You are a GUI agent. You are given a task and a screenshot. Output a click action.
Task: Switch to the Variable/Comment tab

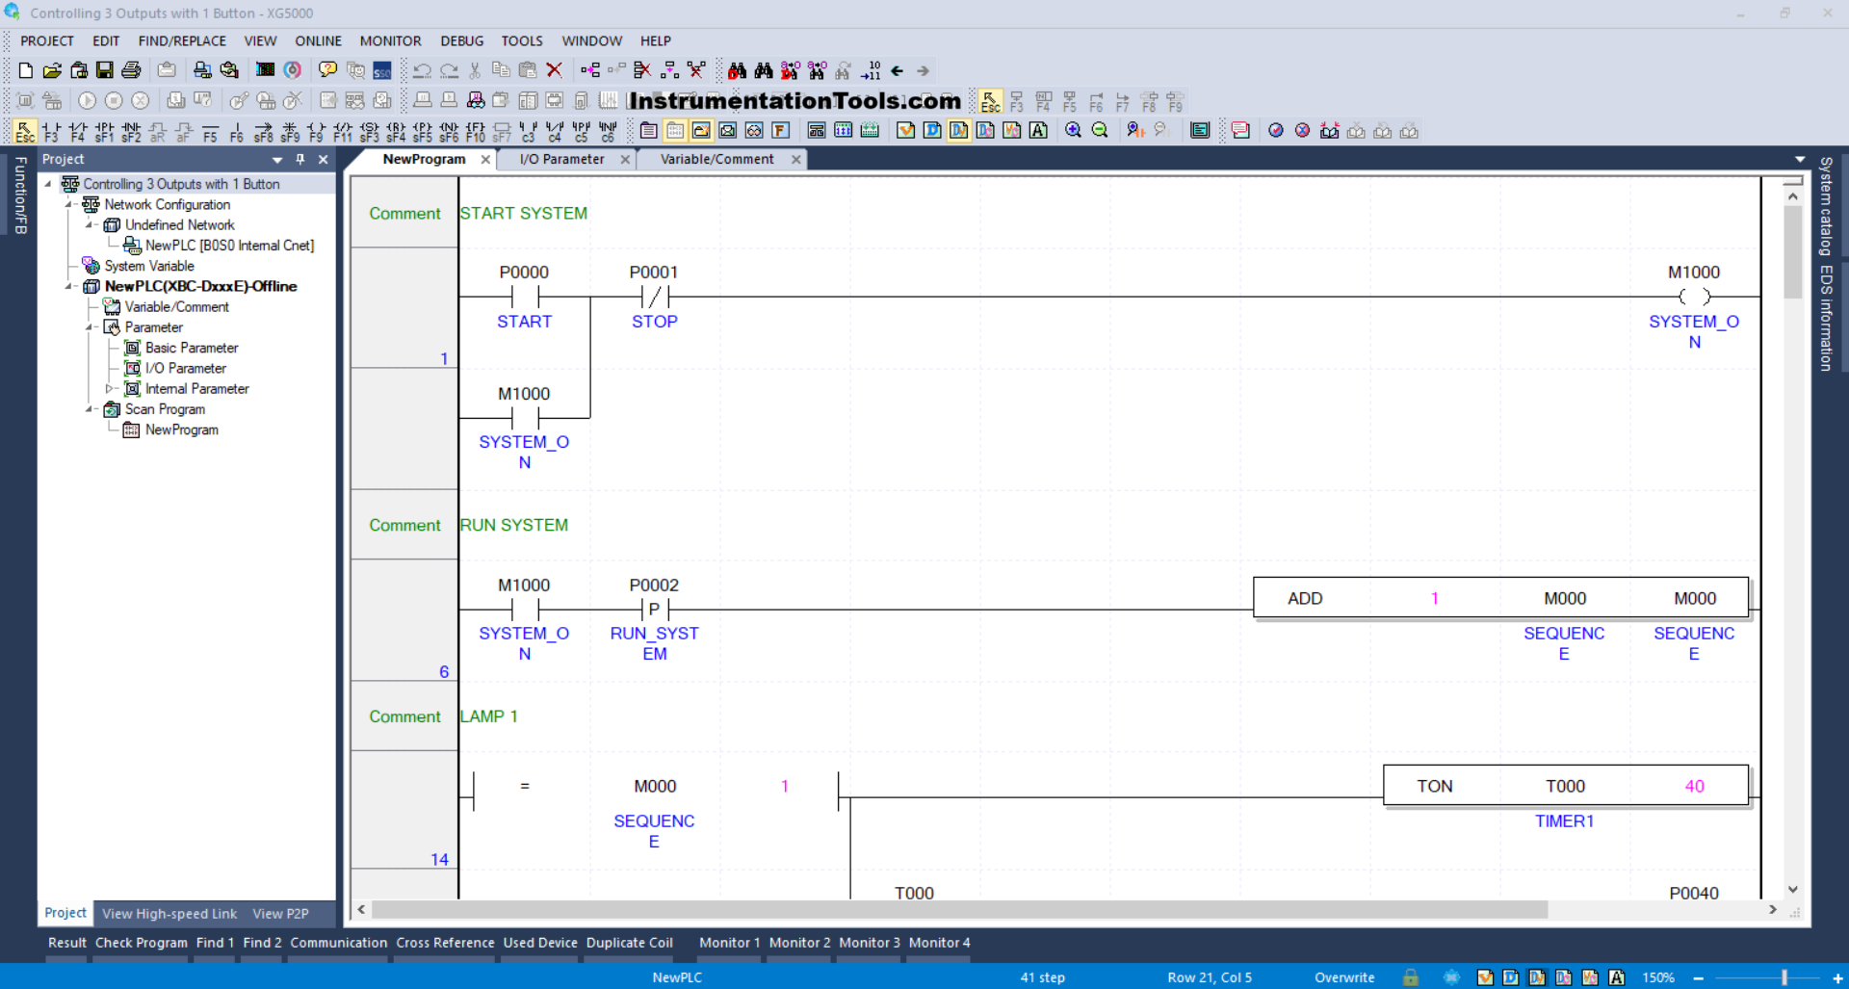point(716,160)
